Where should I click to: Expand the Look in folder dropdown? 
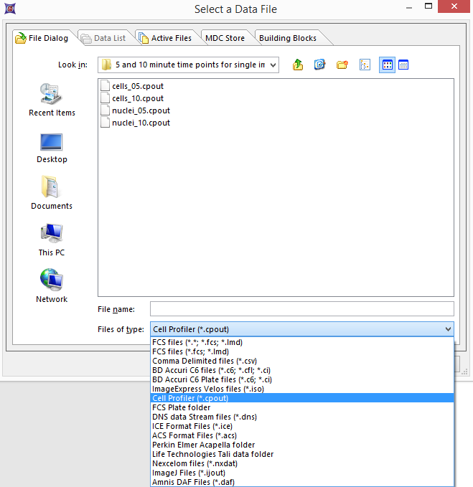click(x=272, y=65)
